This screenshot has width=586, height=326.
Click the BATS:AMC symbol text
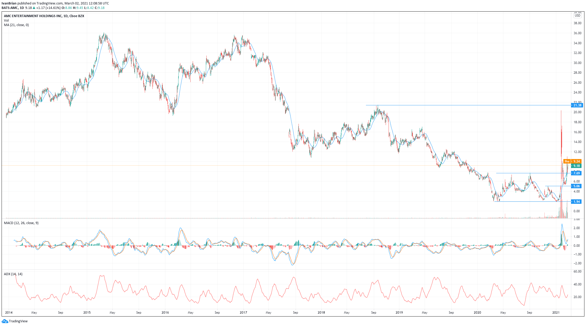[10, 8]
